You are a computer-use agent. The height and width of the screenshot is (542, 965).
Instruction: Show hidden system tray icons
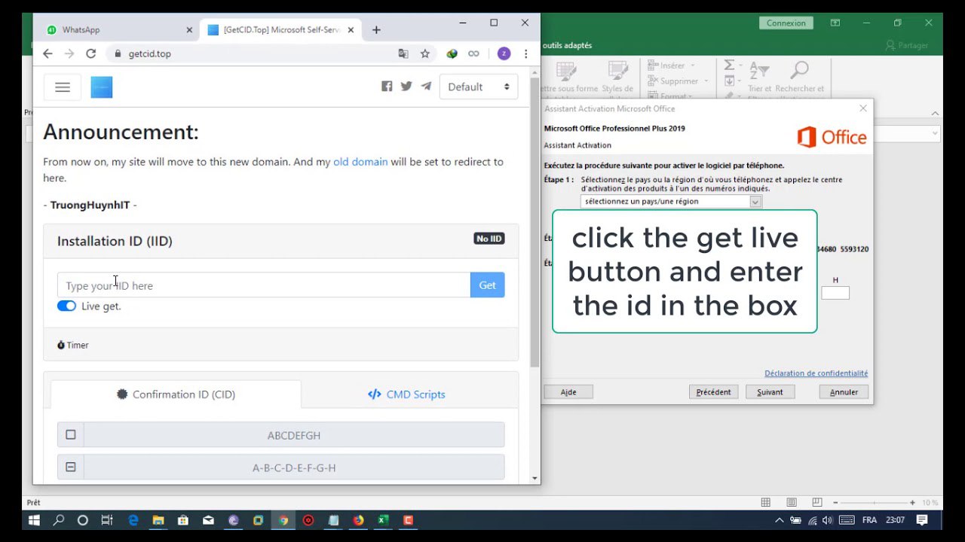click(x=779, y=520)
